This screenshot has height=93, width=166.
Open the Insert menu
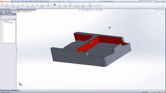(x=23, y=1)
